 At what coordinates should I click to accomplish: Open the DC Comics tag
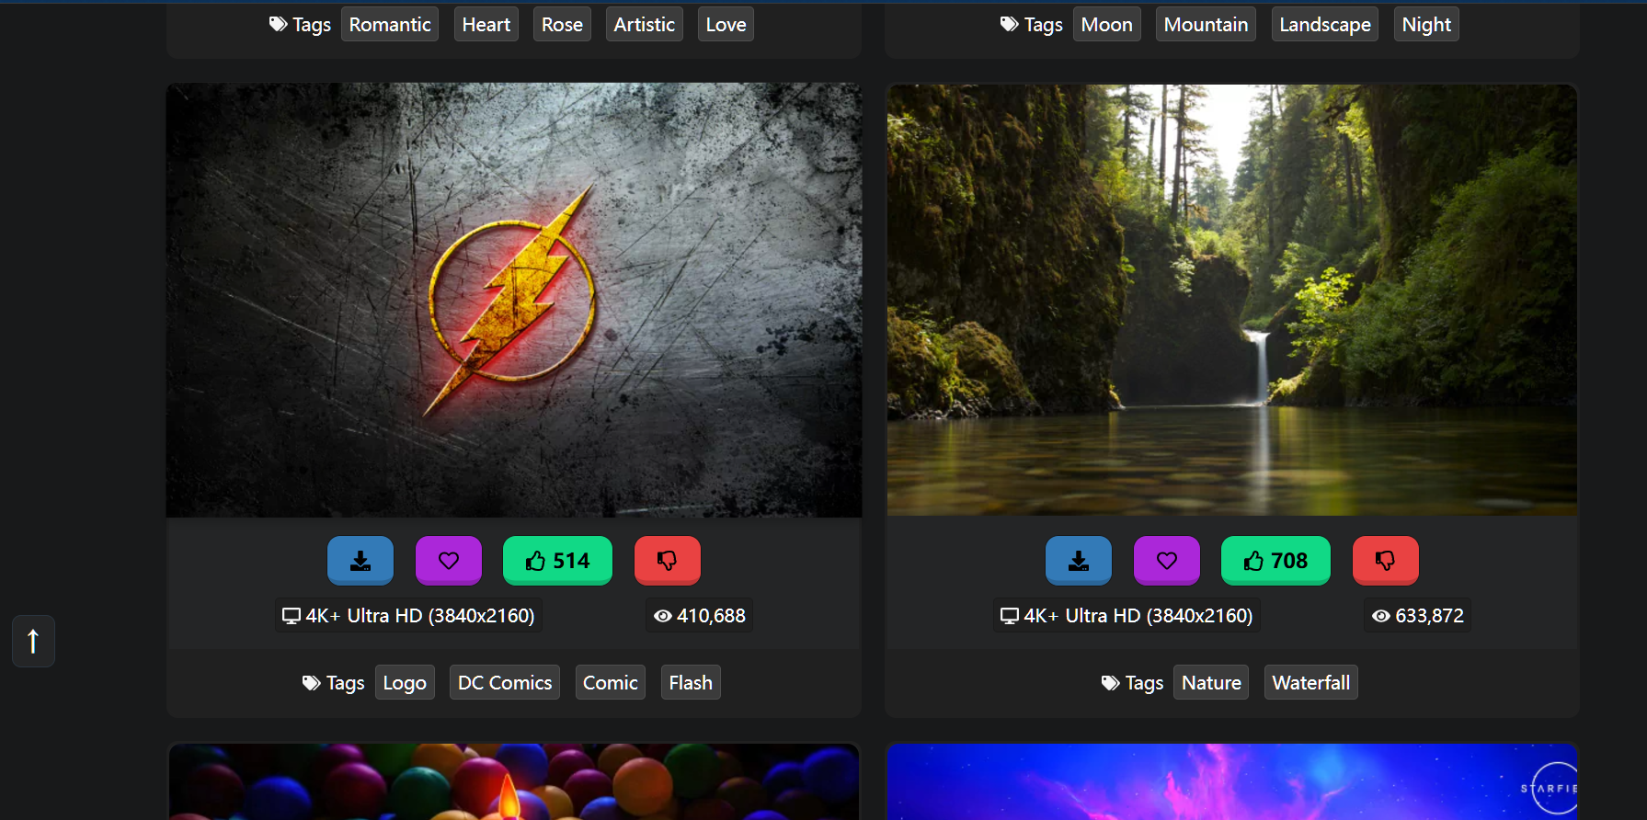[505, 682]
